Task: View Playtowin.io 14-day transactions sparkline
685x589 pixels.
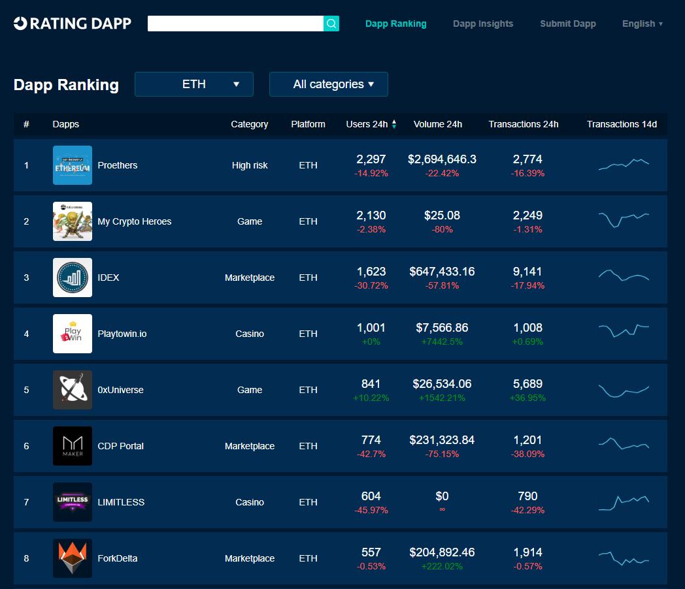Action: click(624, 331)
